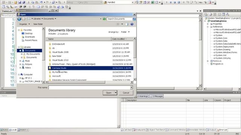Click the Open button in the dialog
The height and width of the screenshot is (135, 241).
point(108,93)
